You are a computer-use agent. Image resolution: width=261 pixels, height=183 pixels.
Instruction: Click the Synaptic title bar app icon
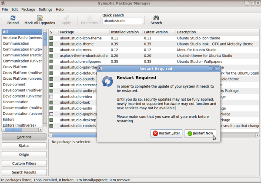point(3,3)
